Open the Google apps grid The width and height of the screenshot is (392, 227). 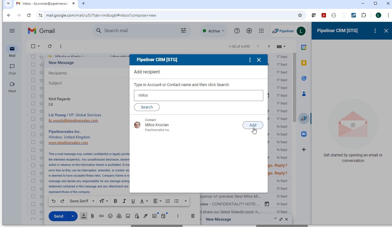click(261, 31)
